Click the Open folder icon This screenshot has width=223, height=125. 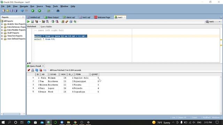8,11
